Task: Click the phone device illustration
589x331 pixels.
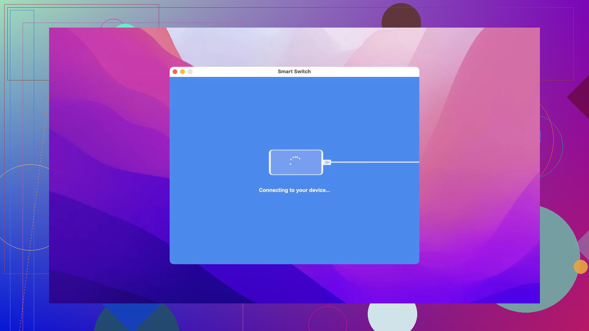Action: [296, 162]
